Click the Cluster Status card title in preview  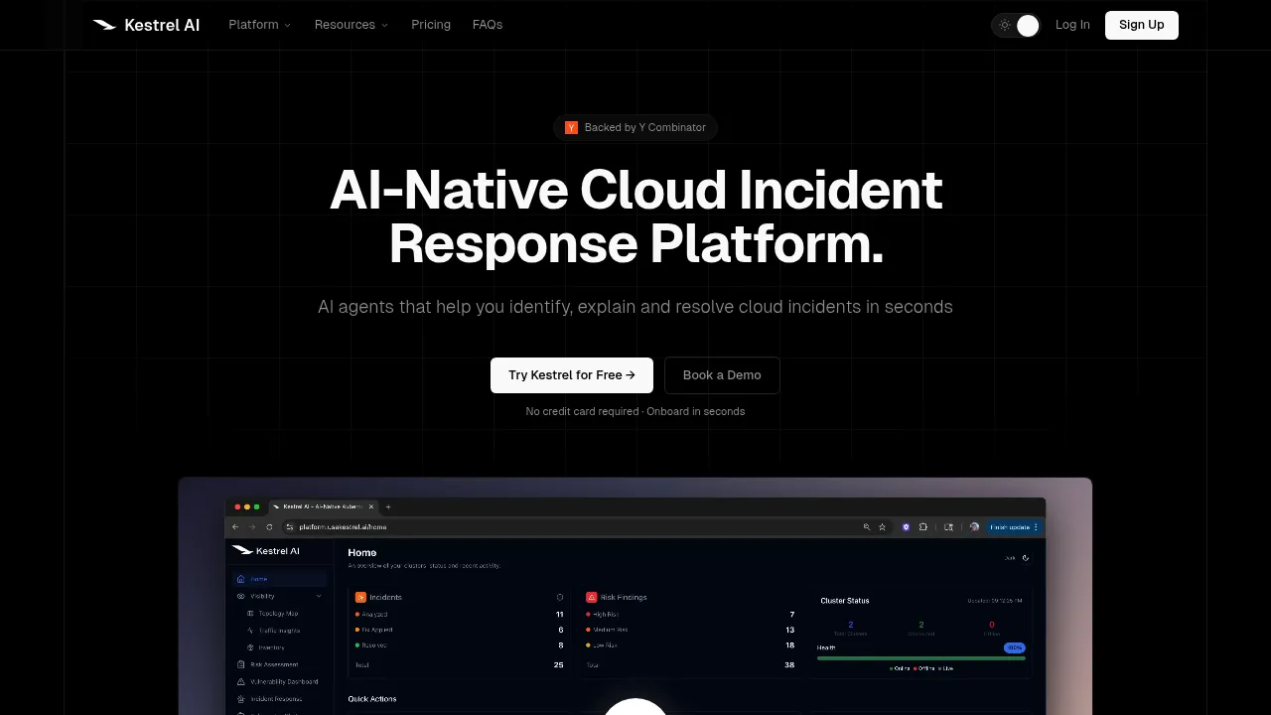tap(845, 601)
